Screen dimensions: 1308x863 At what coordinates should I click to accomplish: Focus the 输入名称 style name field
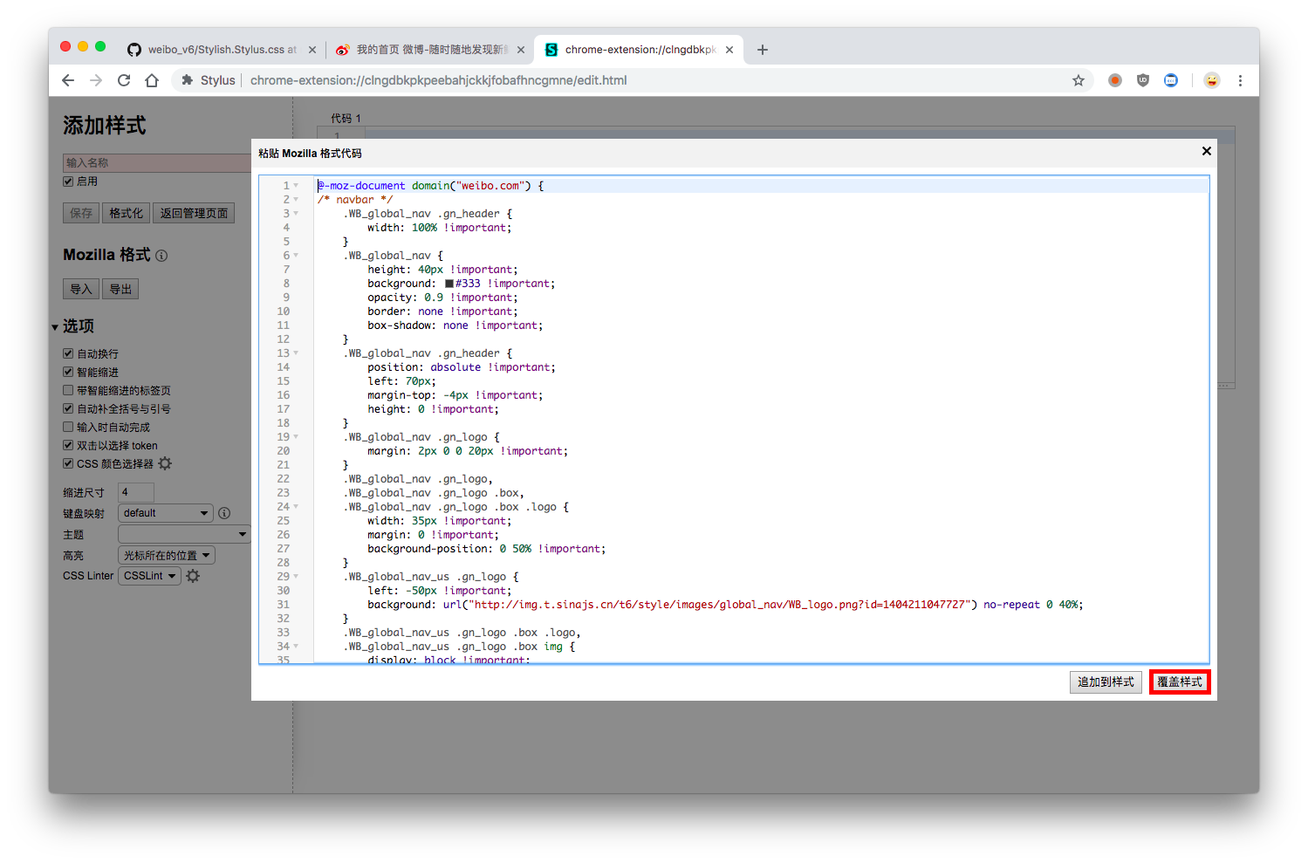(157, 163)
